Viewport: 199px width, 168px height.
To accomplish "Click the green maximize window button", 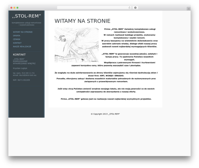I will pos(18,8).
